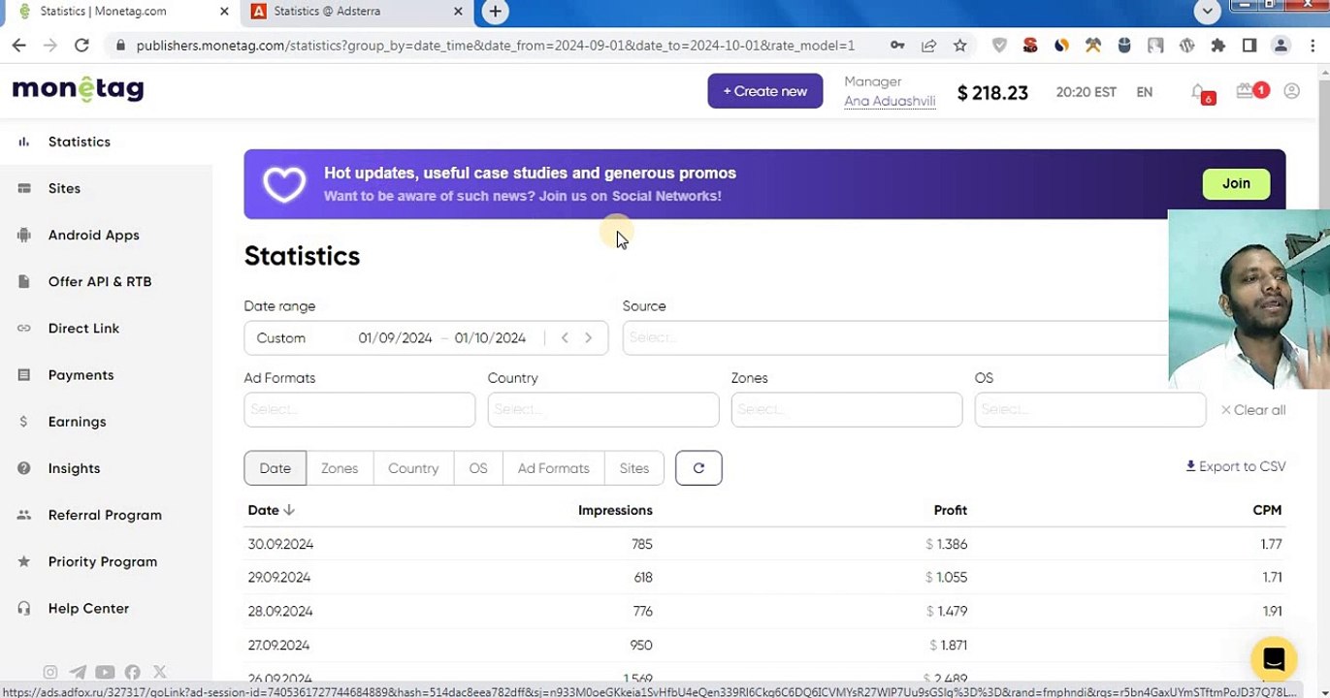Open Direct Link page

(x=83, y=328)
